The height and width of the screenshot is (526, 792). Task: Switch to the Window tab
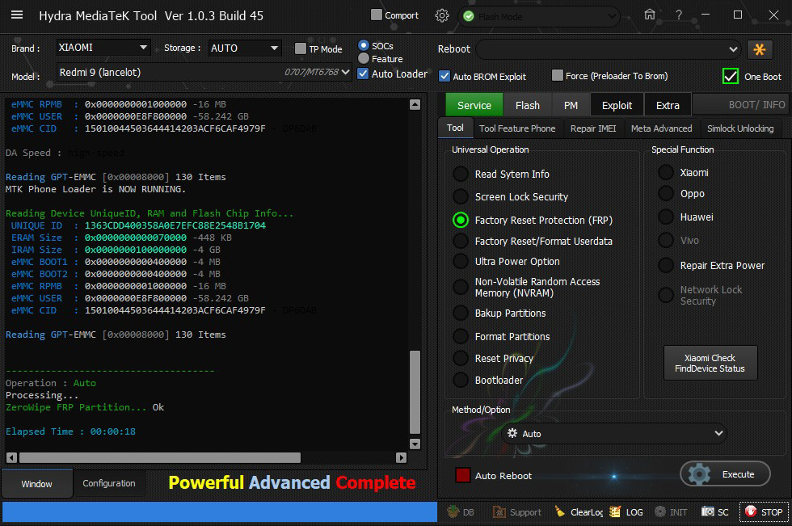[36, 484]
